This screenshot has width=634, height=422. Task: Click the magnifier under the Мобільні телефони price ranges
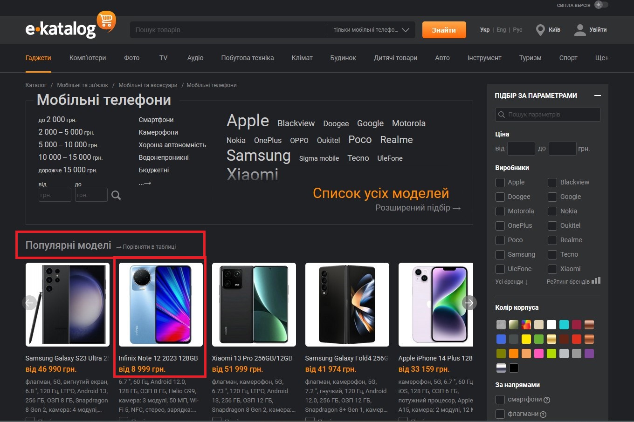click(116, 195)
